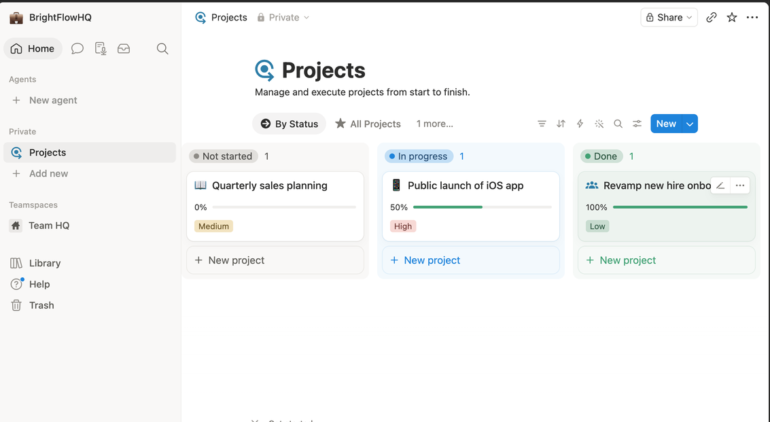Screen dimensions: 770x422
Task: Search the database with magnifier icon
Action: click(618, 124)
